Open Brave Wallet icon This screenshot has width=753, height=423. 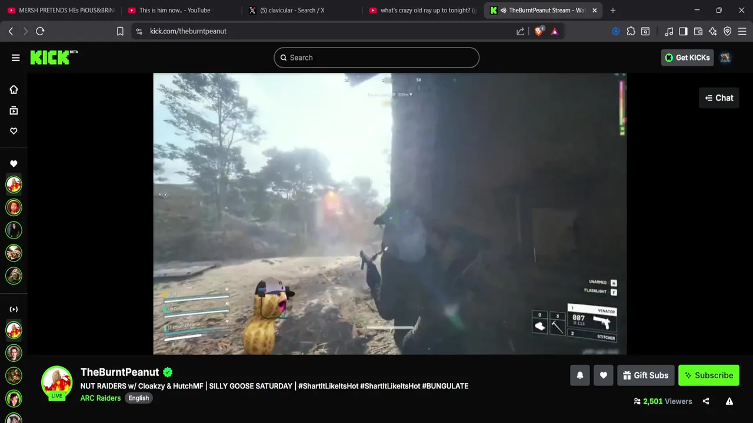[698, 32]
